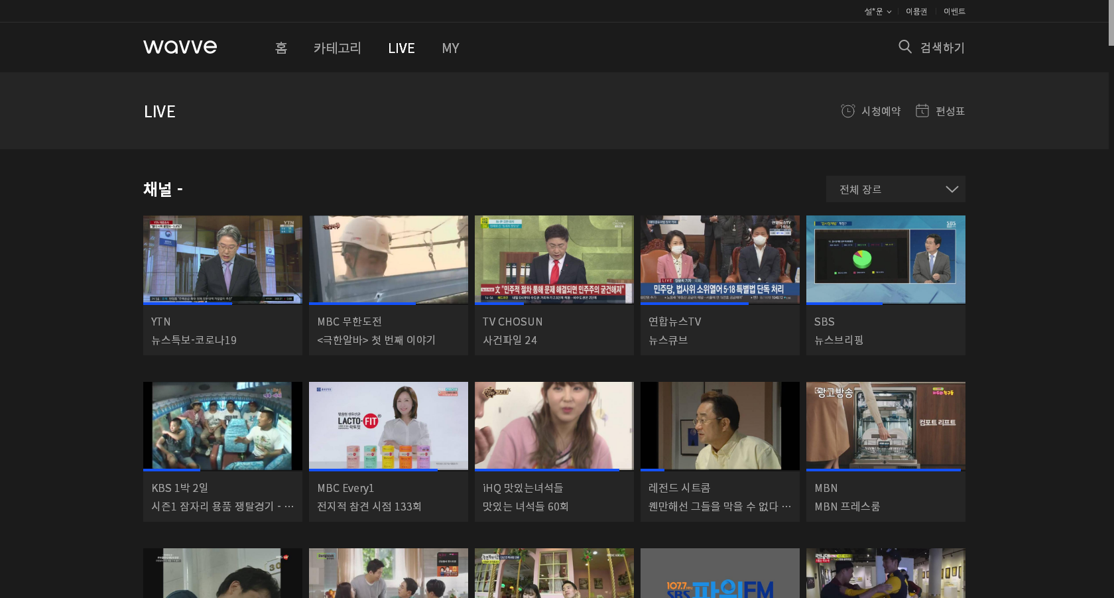Click the YTN channel name
This screenshot has height=598, width=1114.
click(161, 322)
